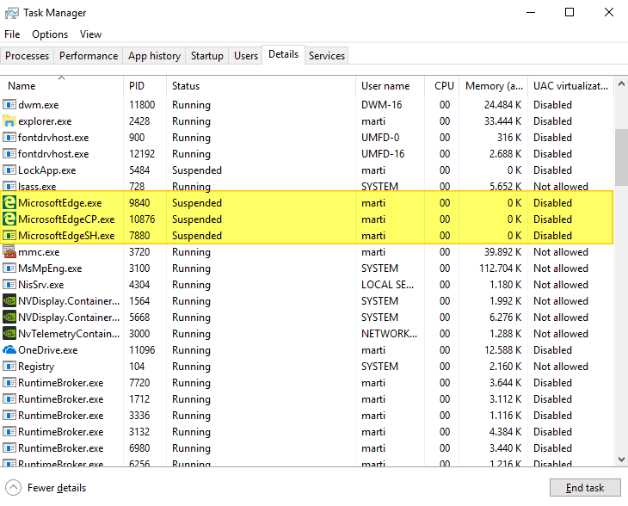The width and height of the screenshot is (628, 506).
Task: Click UMFD-0 user name cell
Action: (x=380, y=138)
